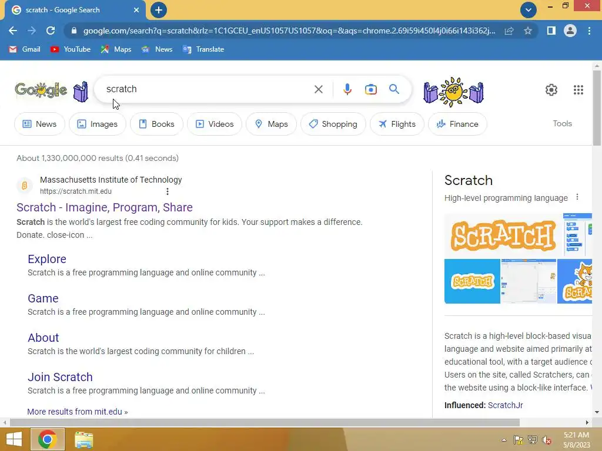Click the scroll right arrow

(x=587, y=422)
